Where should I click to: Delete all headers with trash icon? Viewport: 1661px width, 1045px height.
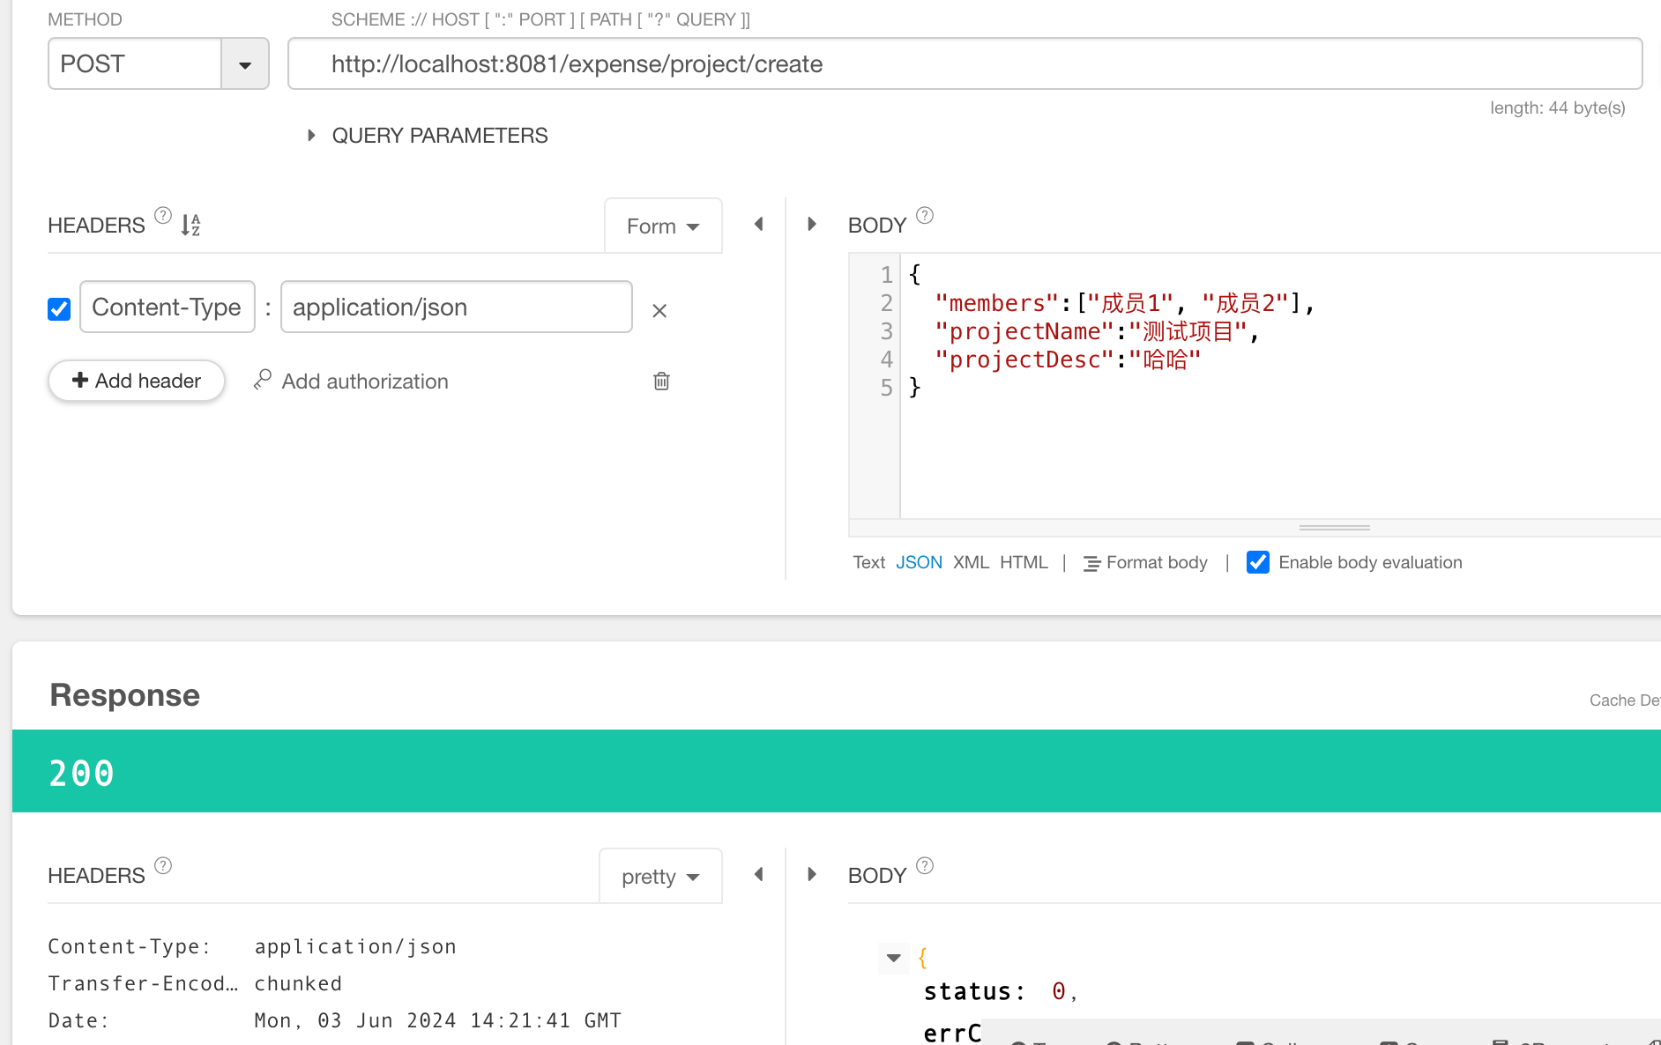pos(661,381)
